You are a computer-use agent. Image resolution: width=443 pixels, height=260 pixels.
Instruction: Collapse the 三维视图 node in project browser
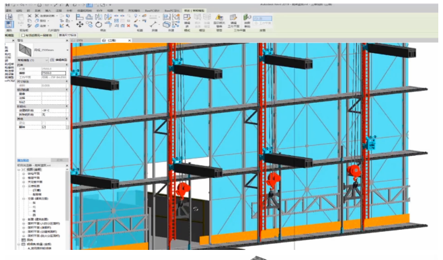(24, 186)
